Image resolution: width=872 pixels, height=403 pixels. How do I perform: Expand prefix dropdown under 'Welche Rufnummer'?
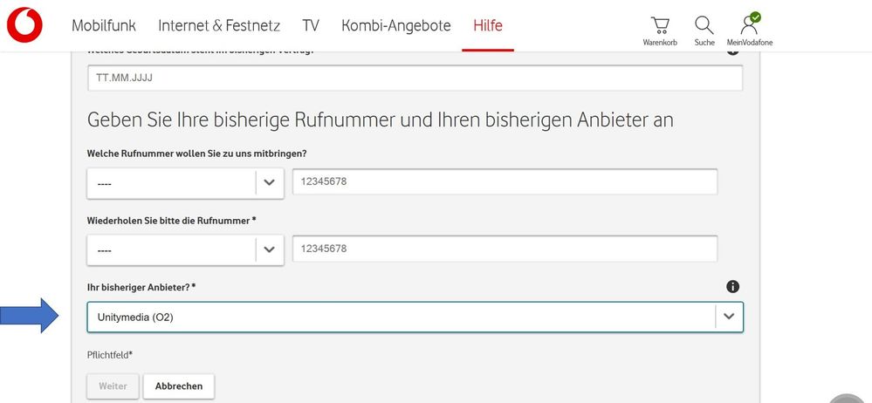(x=269, y=183)
